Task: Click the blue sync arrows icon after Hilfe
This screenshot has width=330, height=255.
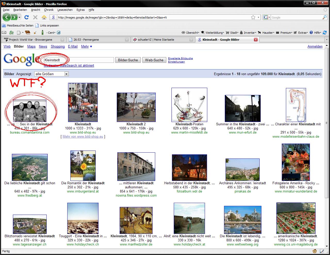Action: tap(324, 33)
